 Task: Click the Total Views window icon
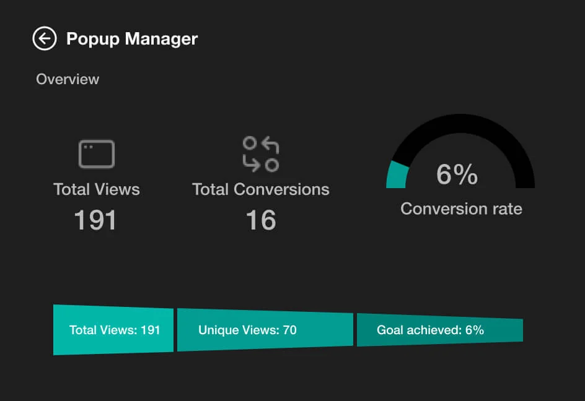click(97, 154)
